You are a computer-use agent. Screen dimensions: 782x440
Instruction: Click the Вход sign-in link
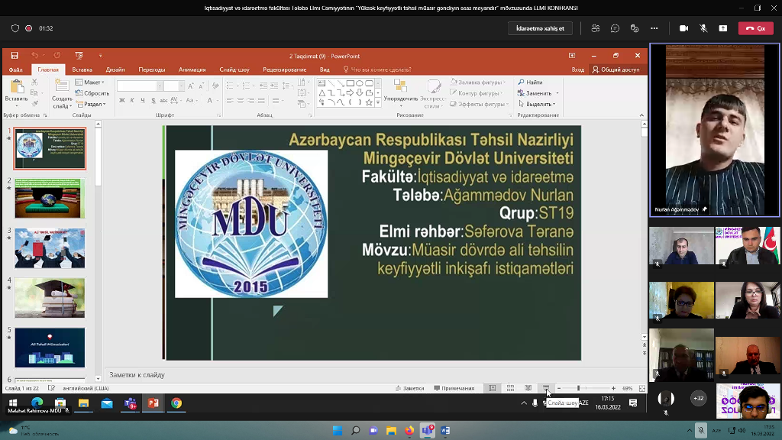[x=577, y=70]
